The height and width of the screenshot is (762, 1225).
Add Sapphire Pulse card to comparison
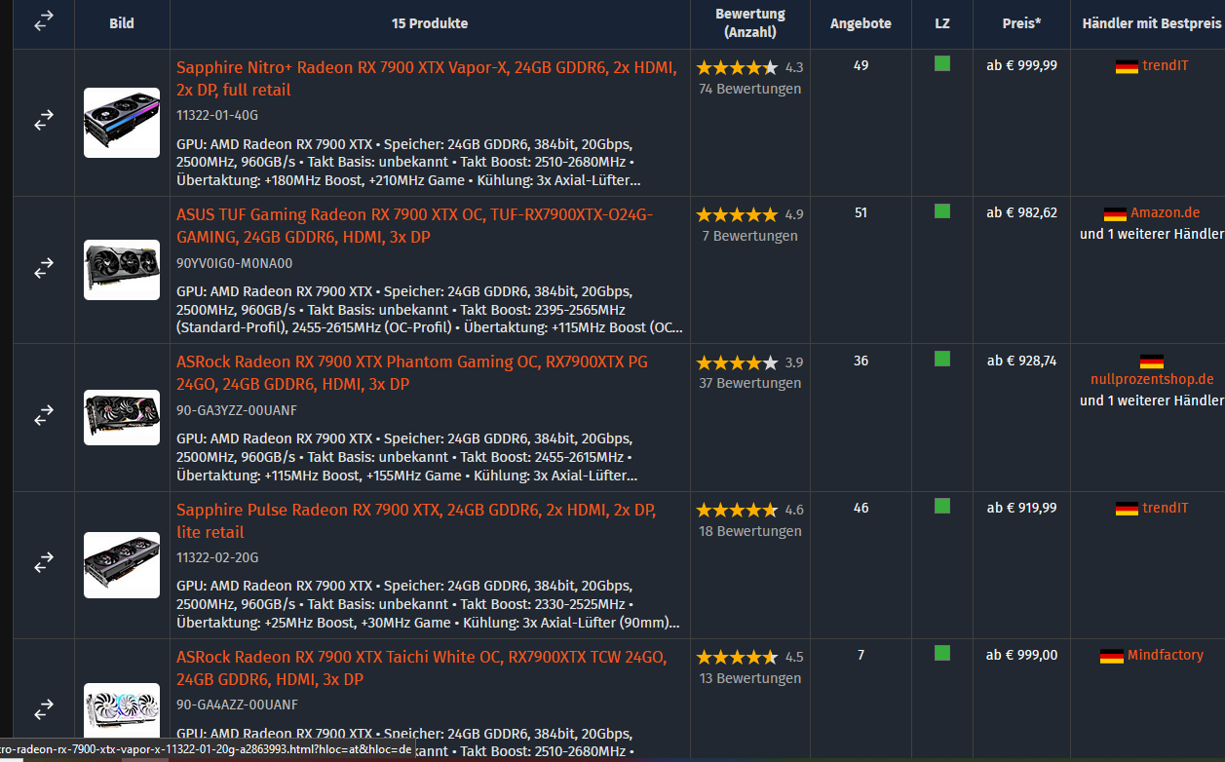44,563
